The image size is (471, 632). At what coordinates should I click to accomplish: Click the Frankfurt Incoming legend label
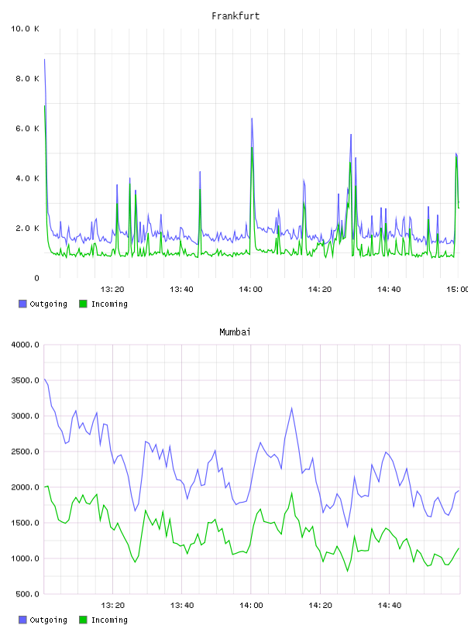109,304
